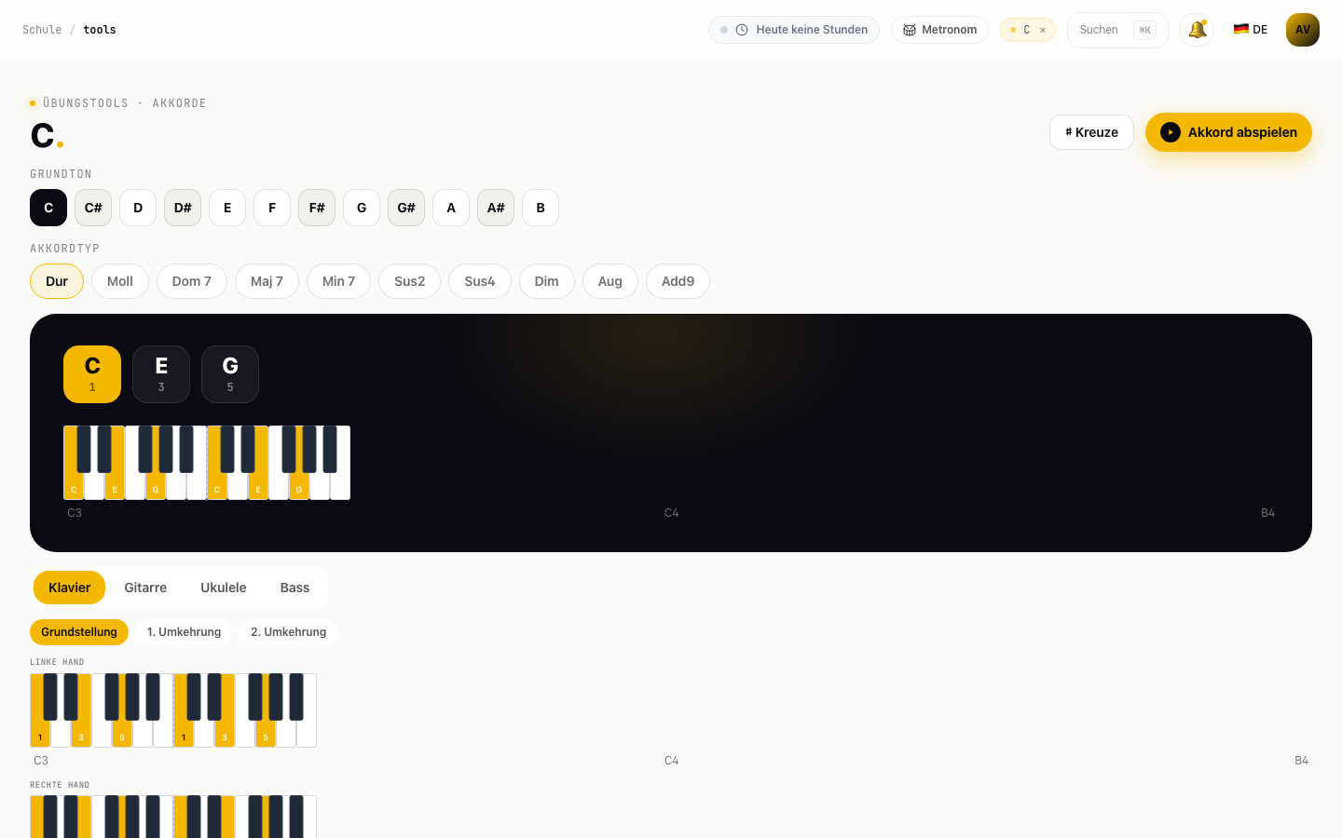Select the Klavier instrument tab

70,588
